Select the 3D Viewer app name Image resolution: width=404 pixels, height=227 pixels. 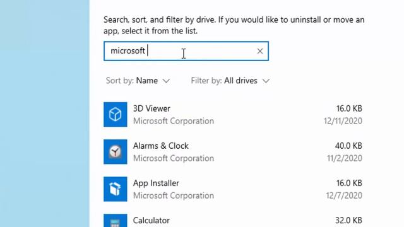151,108
